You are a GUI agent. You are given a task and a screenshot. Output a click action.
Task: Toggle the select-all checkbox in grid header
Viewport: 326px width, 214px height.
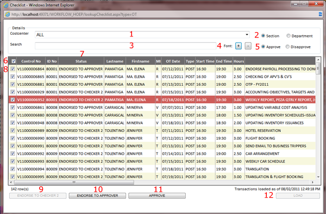click(x=14, y=61)
